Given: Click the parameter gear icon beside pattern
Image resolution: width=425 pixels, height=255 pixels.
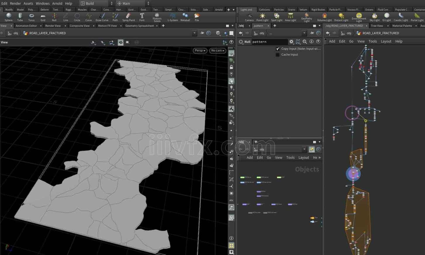Looking at the screenshot, I should coord(291,42).
